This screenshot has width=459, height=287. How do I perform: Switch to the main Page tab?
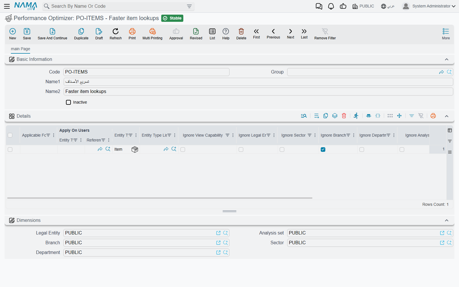point(20,49)
